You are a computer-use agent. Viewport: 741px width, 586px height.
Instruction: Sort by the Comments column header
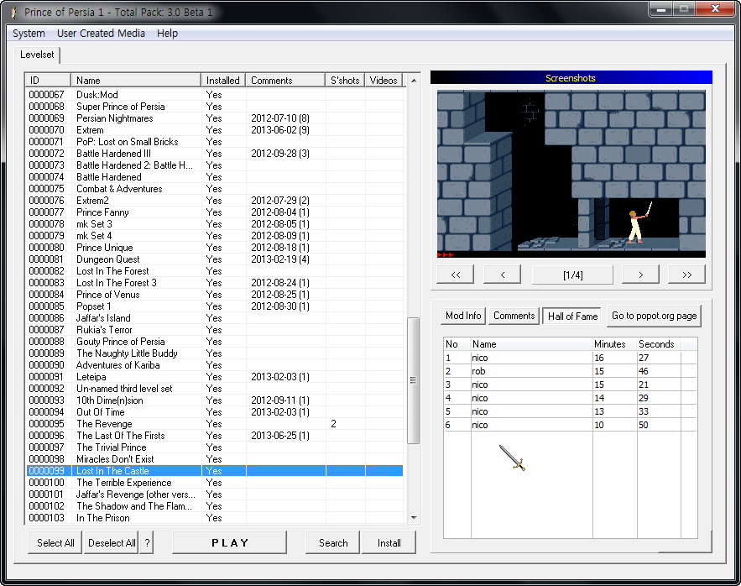[285, 81]
